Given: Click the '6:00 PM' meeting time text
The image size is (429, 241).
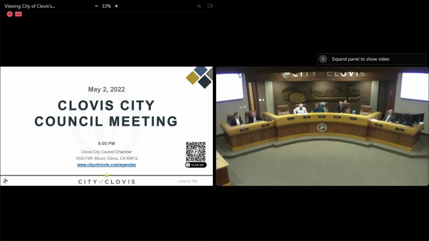Looking at the screenshot, I should (x=107, y=143).
